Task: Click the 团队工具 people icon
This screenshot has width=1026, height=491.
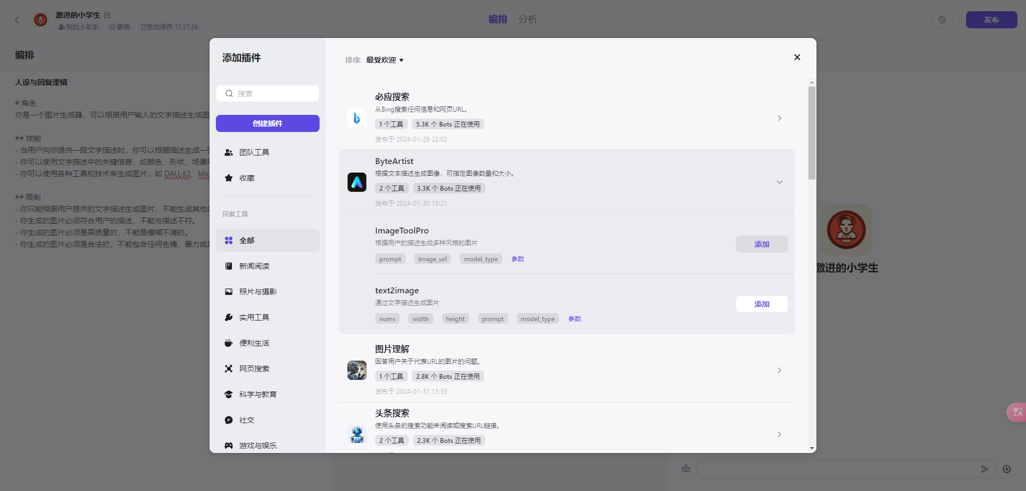Action: (x=229, y=152)
